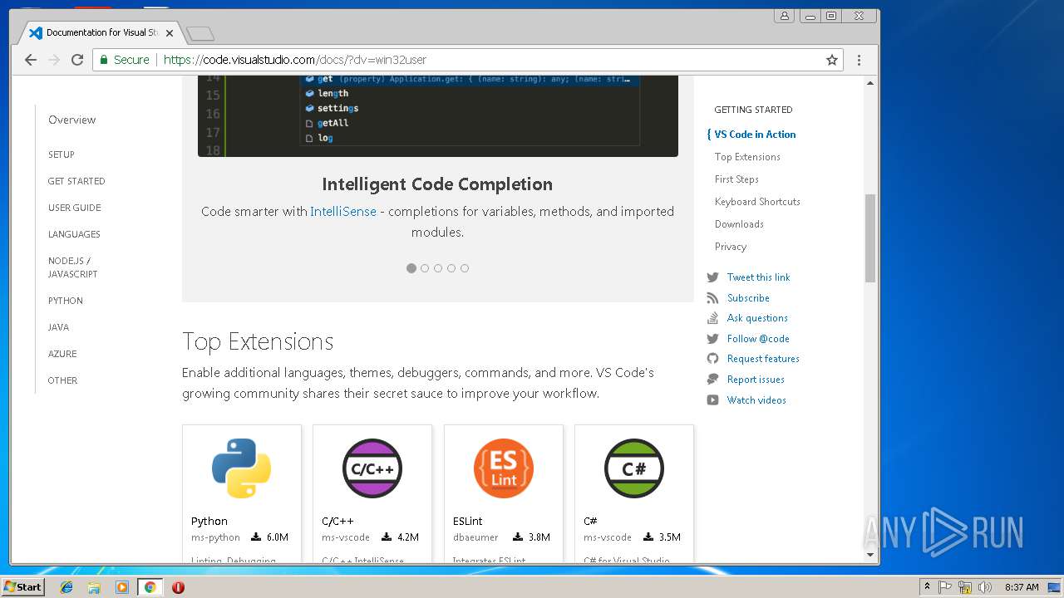Select the first carousel dot

(411, 268)
